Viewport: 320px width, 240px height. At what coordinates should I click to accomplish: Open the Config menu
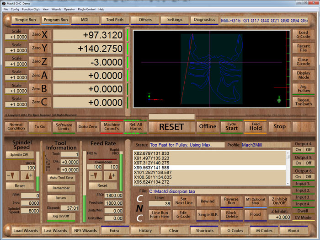click(15, 9)
